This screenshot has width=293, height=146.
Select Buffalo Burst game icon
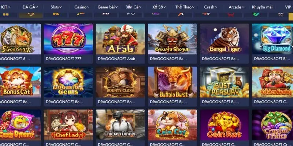click(x=172, y=82)
